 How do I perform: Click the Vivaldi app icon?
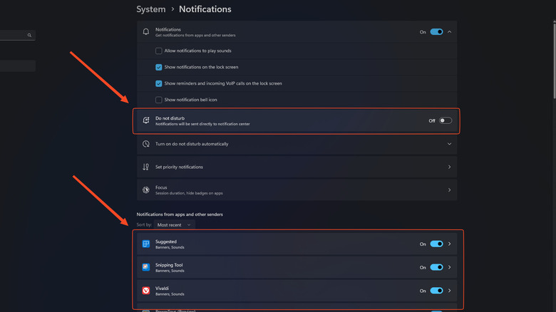click(x=146, y=291)
